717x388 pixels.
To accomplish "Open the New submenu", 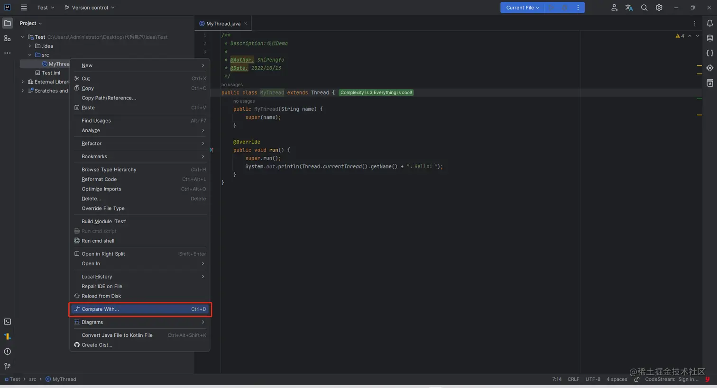I will 140,65.
